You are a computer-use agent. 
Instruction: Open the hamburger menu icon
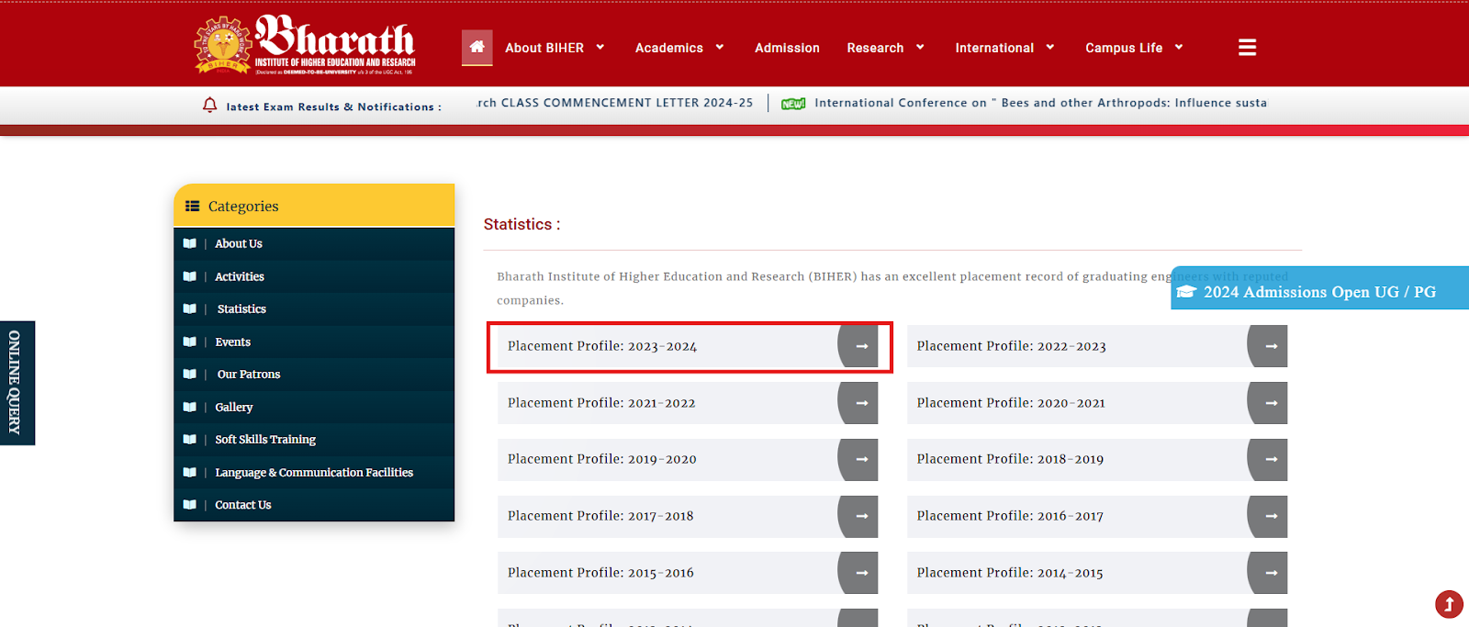tap(1247, 48)
